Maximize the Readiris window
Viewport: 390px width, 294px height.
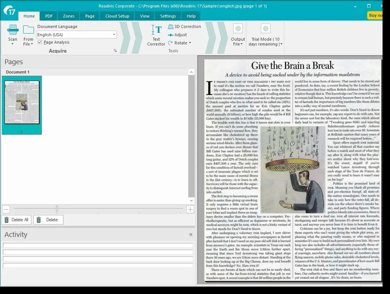click(369, 6)
